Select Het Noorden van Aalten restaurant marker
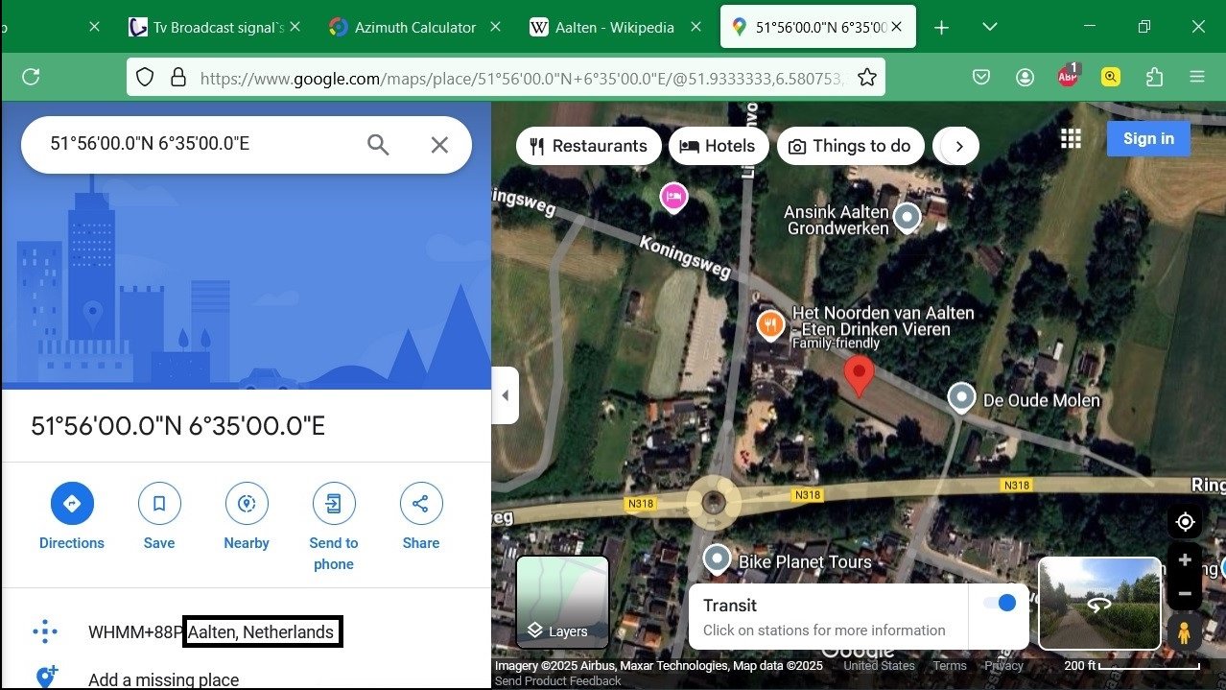Viewport: 1226px width, 690px height. pyautogui.click(x=771, y=326)
